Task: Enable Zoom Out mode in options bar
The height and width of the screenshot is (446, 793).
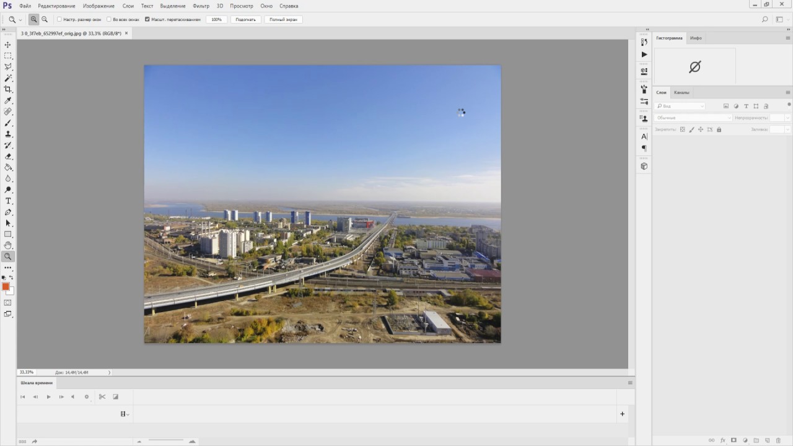Action: coord(45,19)
